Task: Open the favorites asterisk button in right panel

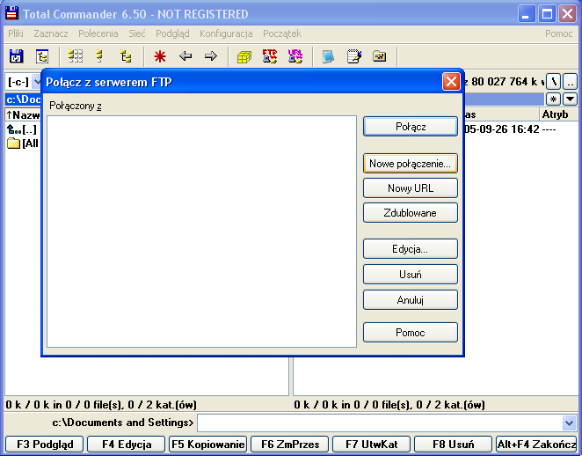Action: point(553,99)
